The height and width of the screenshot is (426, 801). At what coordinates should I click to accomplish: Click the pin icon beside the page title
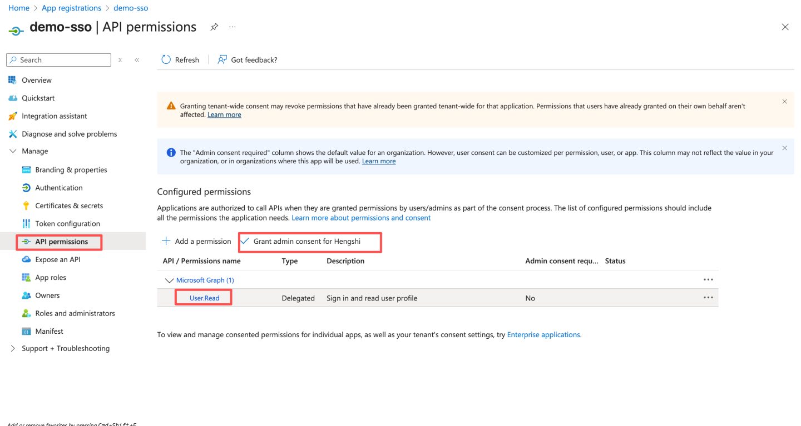[x=214, y=27]
